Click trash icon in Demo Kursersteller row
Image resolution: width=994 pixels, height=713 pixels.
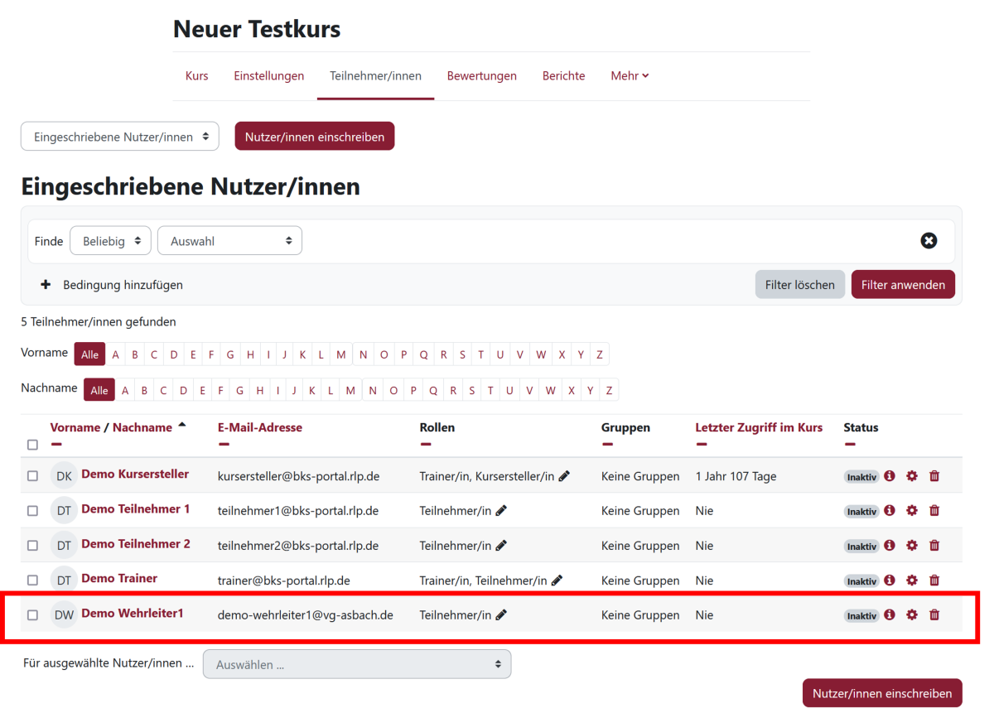(934, 476)
